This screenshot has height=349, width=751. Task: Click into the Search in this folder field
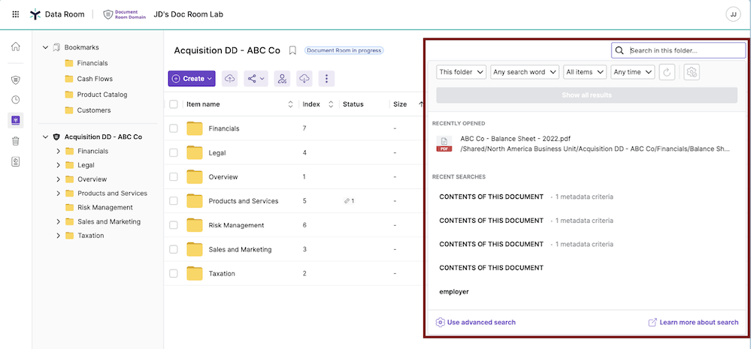678,50
